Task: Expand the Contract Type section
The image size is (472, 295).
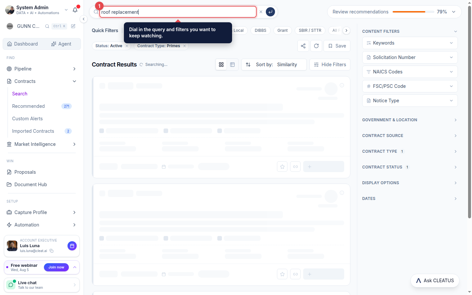Action: (x=410, y=151)
